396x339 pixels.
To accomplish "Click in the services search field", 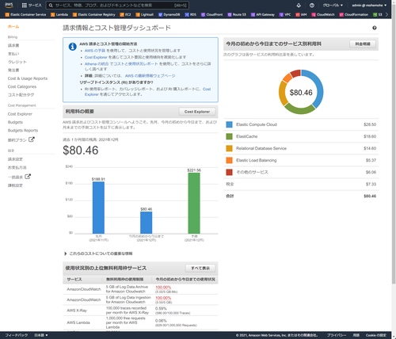I will [x=117, y=6].
